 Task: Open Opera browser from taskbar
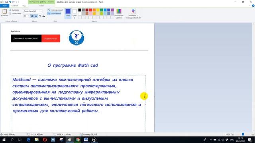(45, 139)
